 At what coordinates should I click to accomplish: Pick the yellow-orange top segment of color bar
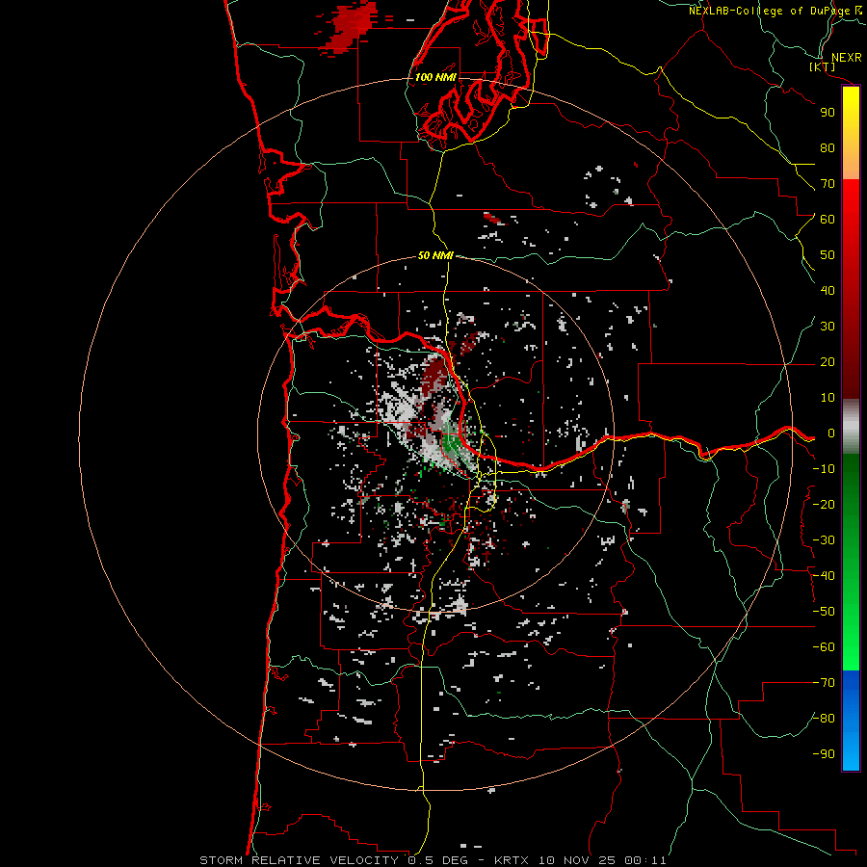click(851, 133)
